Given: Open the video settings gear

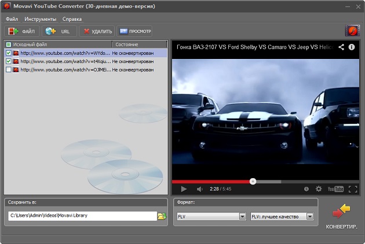Looking at the screenshot, I should pos(319,188).
